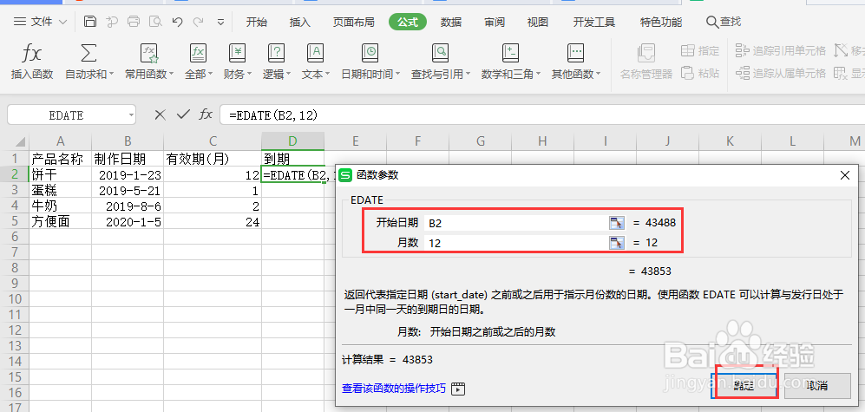The height and width of the screenshot is (412, 865).
Task: Click the fx icon beside formula bar
Action: (x=206, y=114)
